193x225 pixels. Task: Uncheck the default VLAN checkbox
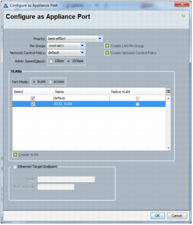pyautogui.click(x=33, y=98)
